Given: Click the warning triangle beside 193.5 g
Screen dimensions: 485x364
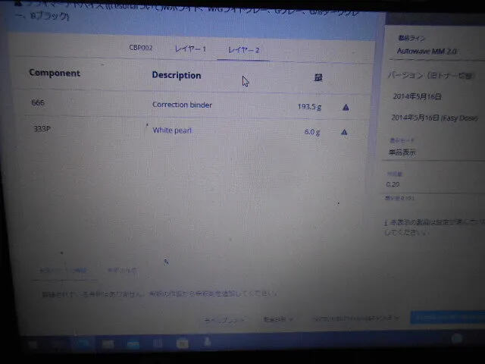Looking at the screenshot, I should (346, 107).
